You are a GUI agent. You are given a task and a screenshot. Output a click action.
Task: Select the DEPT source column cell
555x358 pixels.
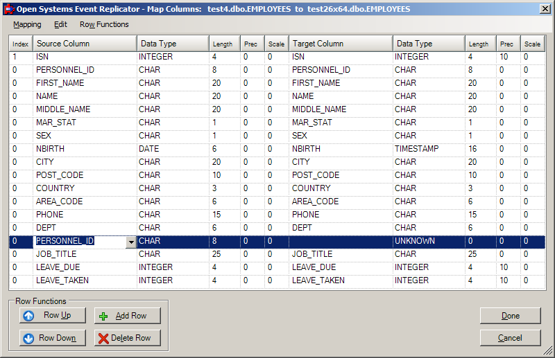[85, 228]
